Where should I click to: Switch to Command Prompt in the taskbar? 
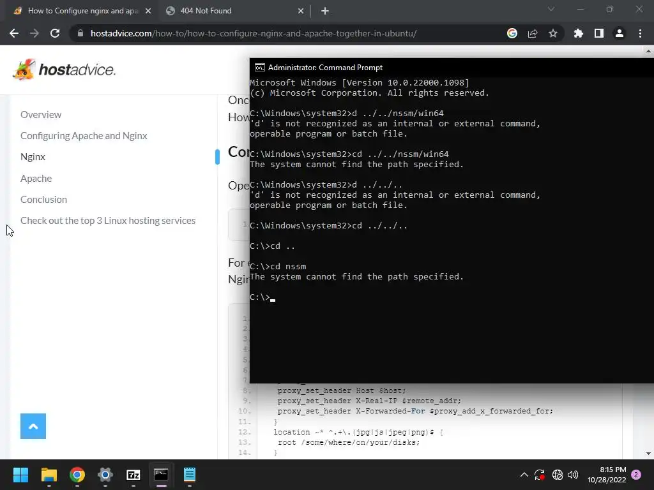(x=161, y=474)
